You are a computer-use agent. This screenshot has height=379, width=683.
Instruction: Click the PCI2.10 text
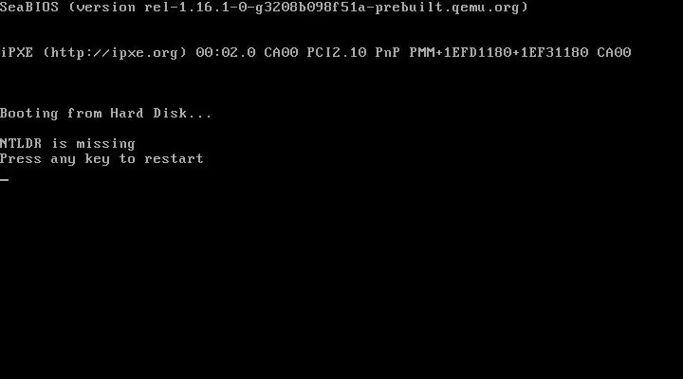point(337,53)
